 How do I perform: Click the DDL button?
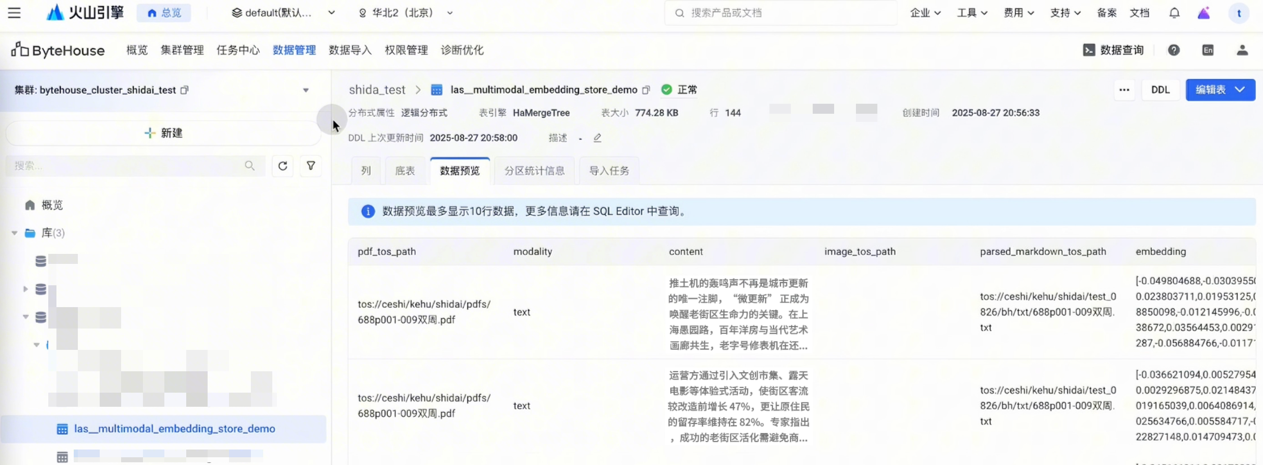[x=1161, y=90]
